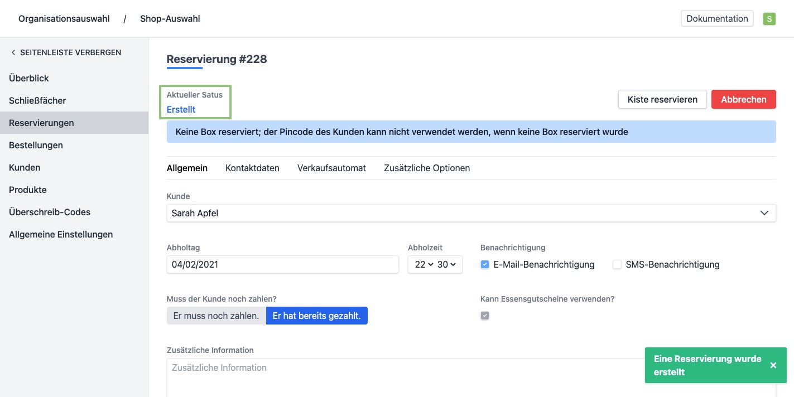Open Überschreib-Codes in the sidebar
Image resolution: width=794 pixels, height=397 pixels.
50,212
